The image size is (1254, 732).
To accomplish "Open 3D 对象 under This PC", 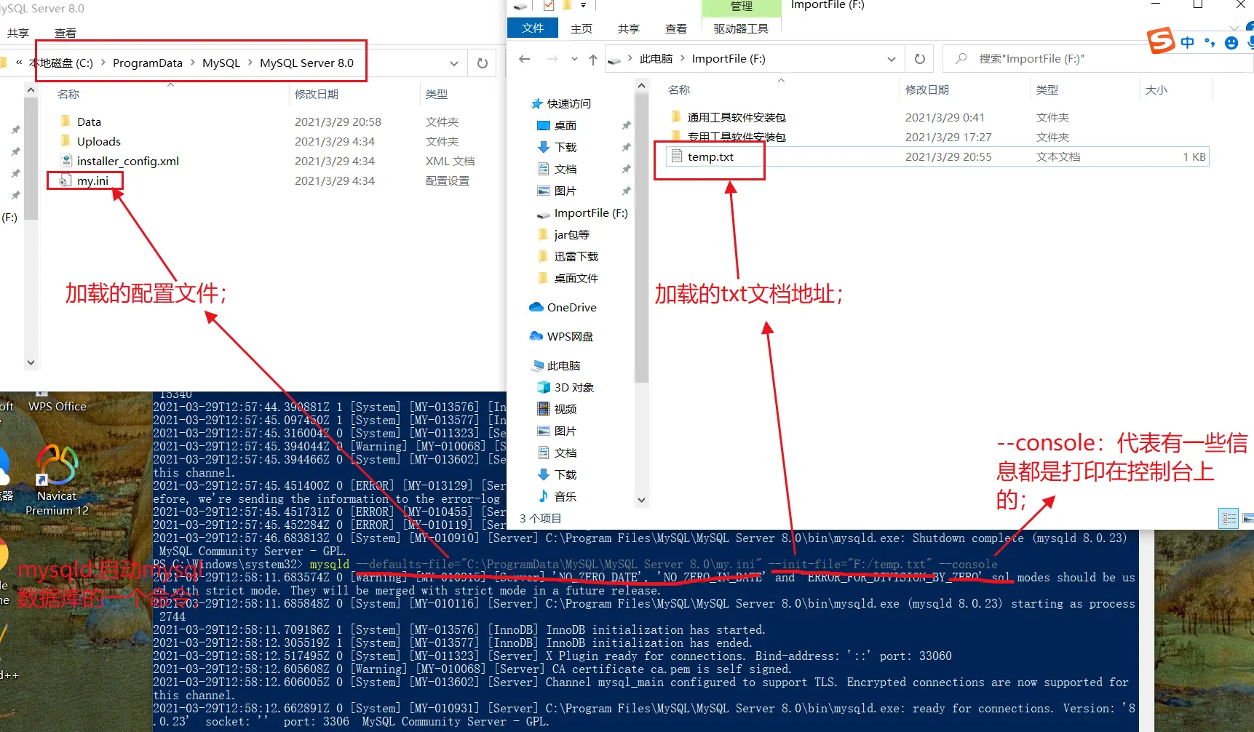I will pyautogui.click(x=566, y=388).
